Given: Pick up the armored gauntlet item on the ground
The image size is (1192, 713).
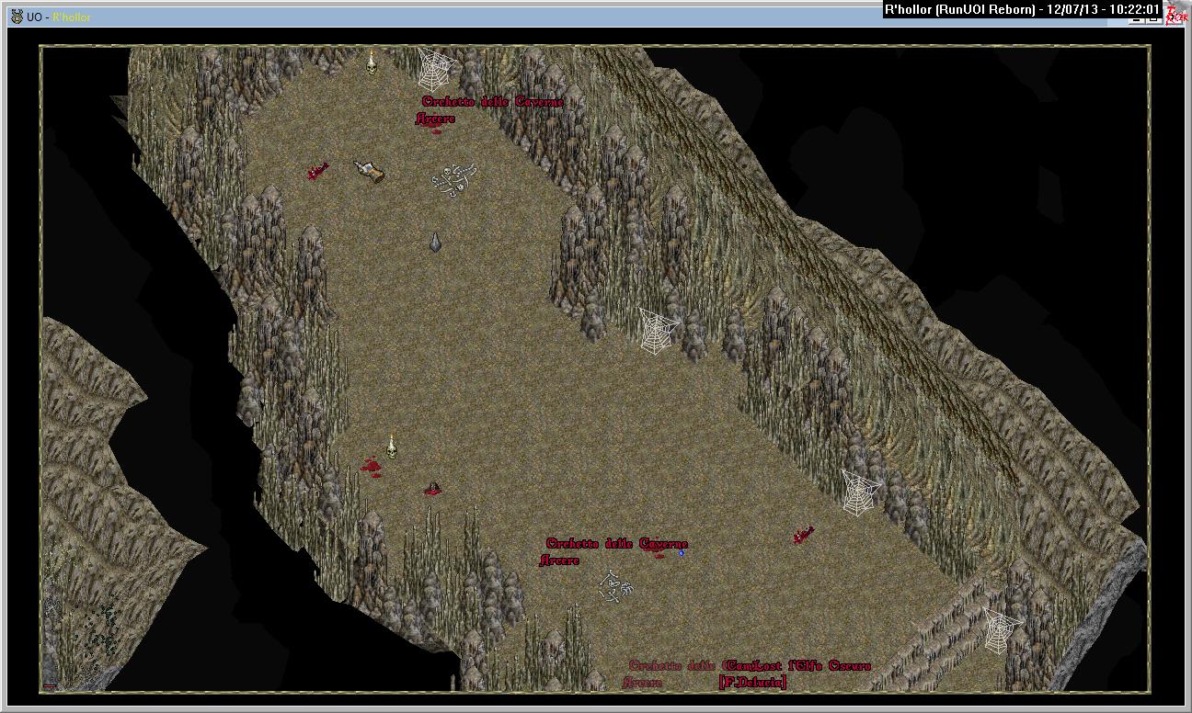Looking at the screenshot, I should (370, 171).
